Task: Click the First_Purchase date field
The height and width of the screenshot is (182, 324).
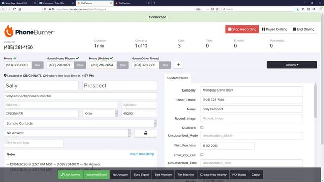Action: click(x=227, y=146)
